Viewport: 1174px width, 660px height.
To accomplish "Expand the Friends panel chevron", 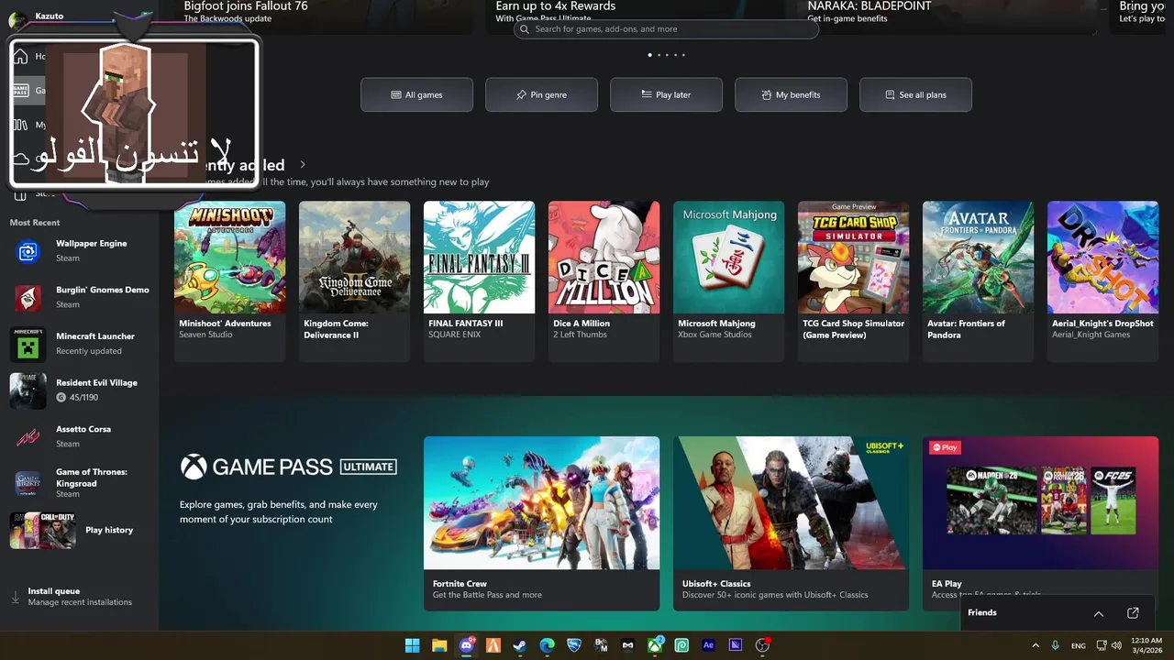I will [x=1099, y=613].
